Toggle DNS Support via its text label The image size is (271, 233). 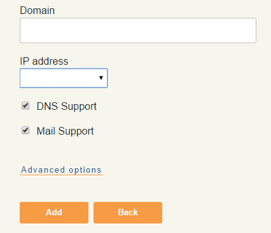pyautogui.click(x=67, y=106)
